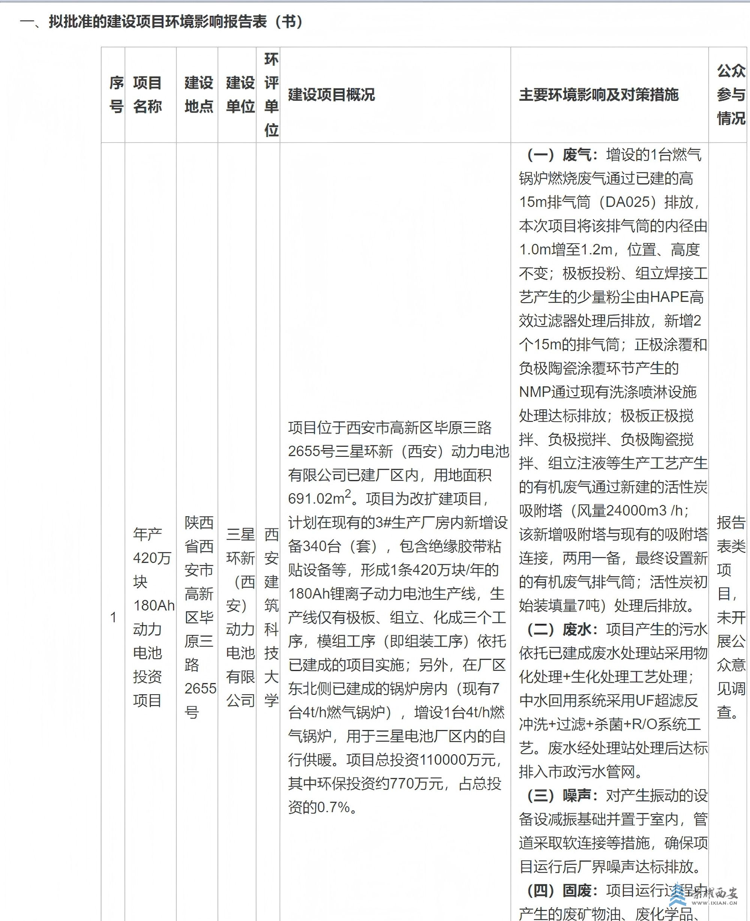Screen dimensions: 750x921
Task: Click text NMP通过现有洗涤喷淋设施
Action: coord(607,392)
